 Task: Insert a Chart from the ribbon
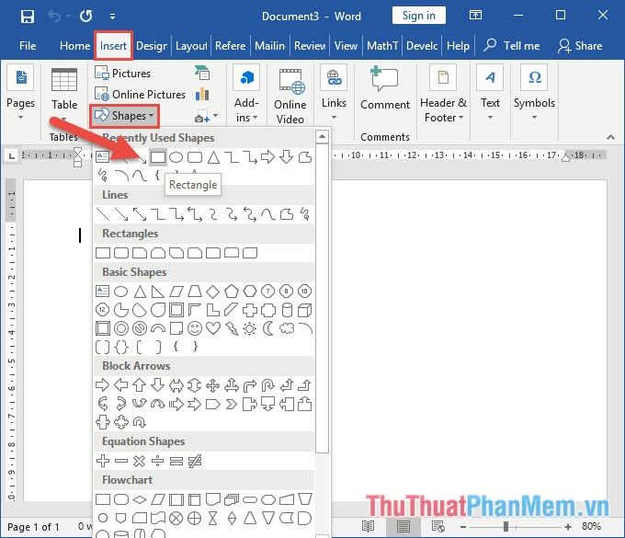[202, 95]
